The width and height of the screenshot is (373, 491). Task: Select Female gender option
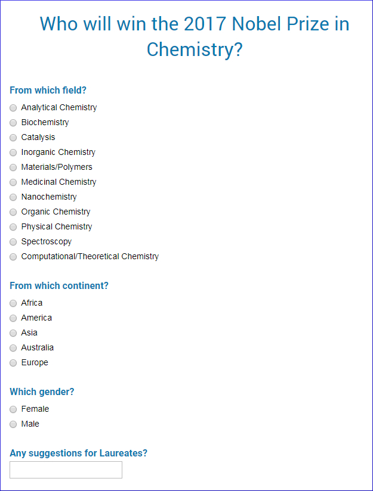13,409
